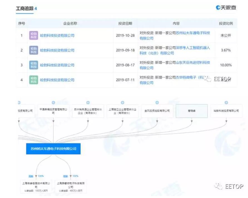
Task: Click the 控股 tag above the 100万人民币 subsidiary
Action: coord(31,176)
